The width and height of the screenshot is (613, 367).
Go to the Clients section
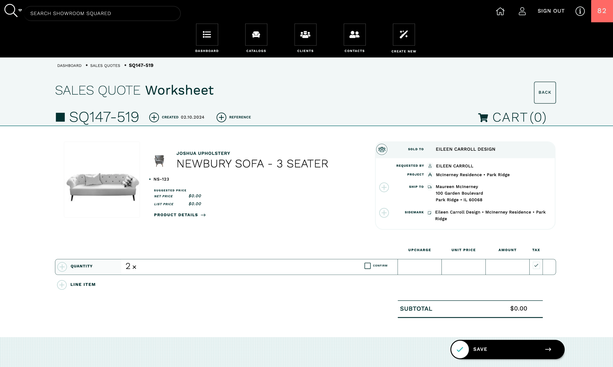coord(305,35)
